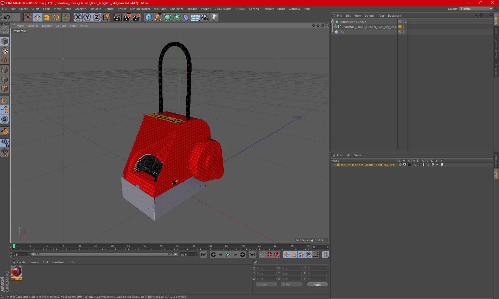This screenshot has height=299, width=499.
Task: Open the Scale mode dropdown
Action: 292,284
